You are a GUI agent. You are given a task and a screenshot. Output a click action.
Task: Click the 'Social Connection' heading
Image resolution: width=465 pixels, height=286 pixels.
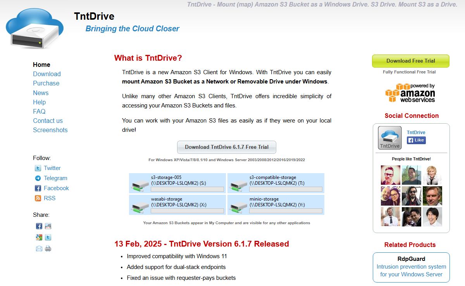[x=412, y=116]
